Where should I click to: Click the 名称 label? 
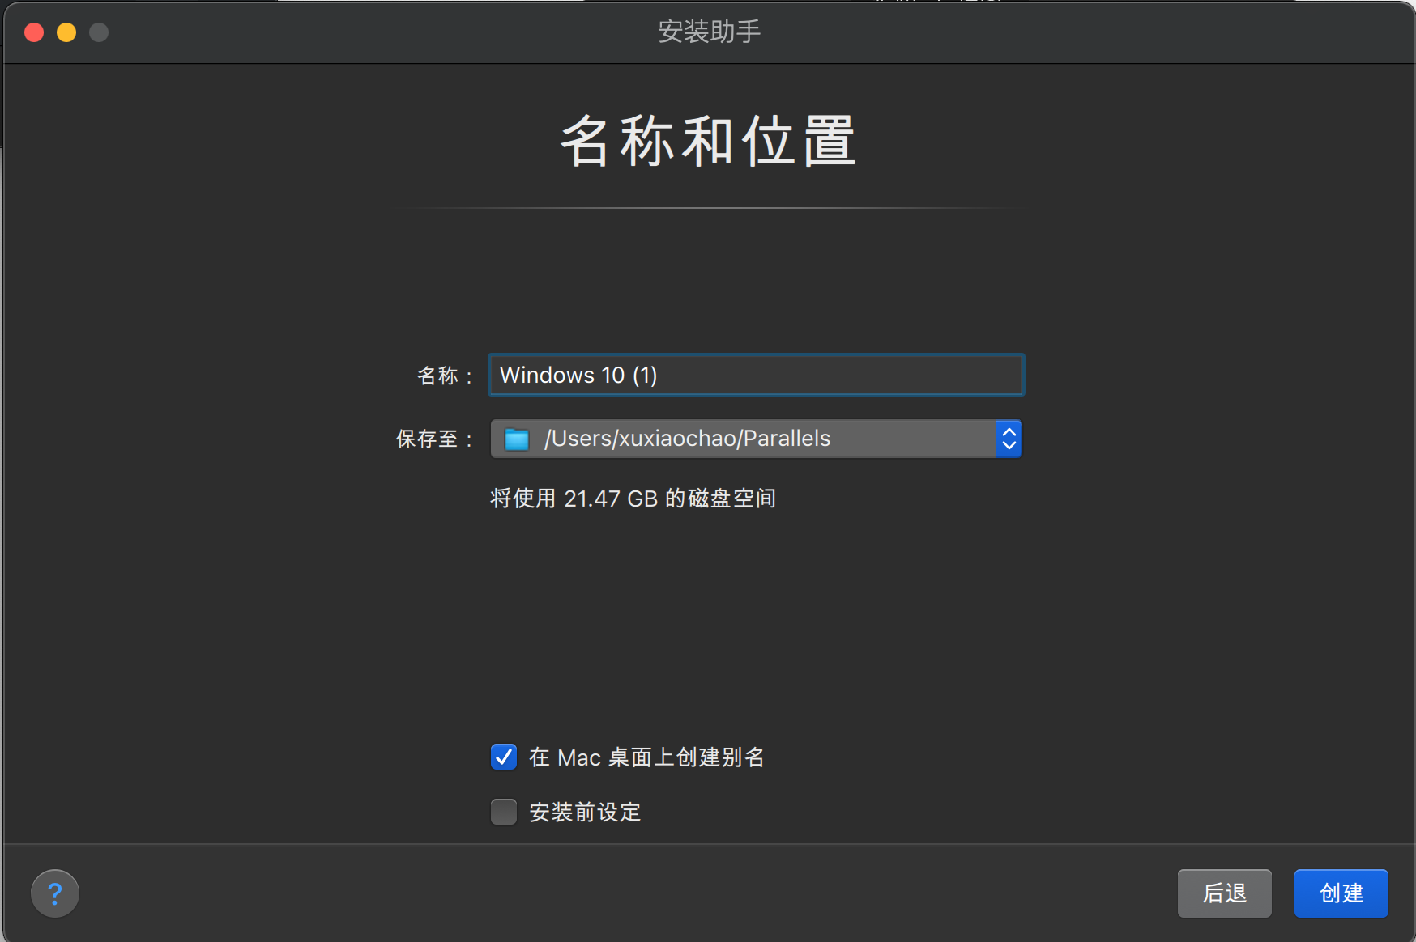(445, 376)
